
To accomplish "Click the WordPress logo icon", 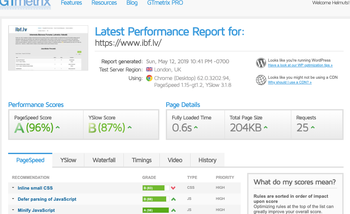I will [261, 63].
